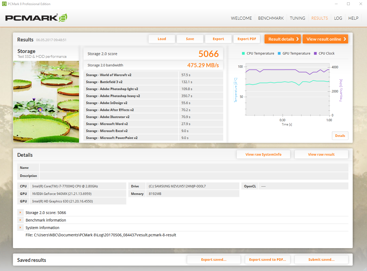Click the CPU Clock legend swatch
Viewport: 367px width, 271px height.
[x=315, y=54]
